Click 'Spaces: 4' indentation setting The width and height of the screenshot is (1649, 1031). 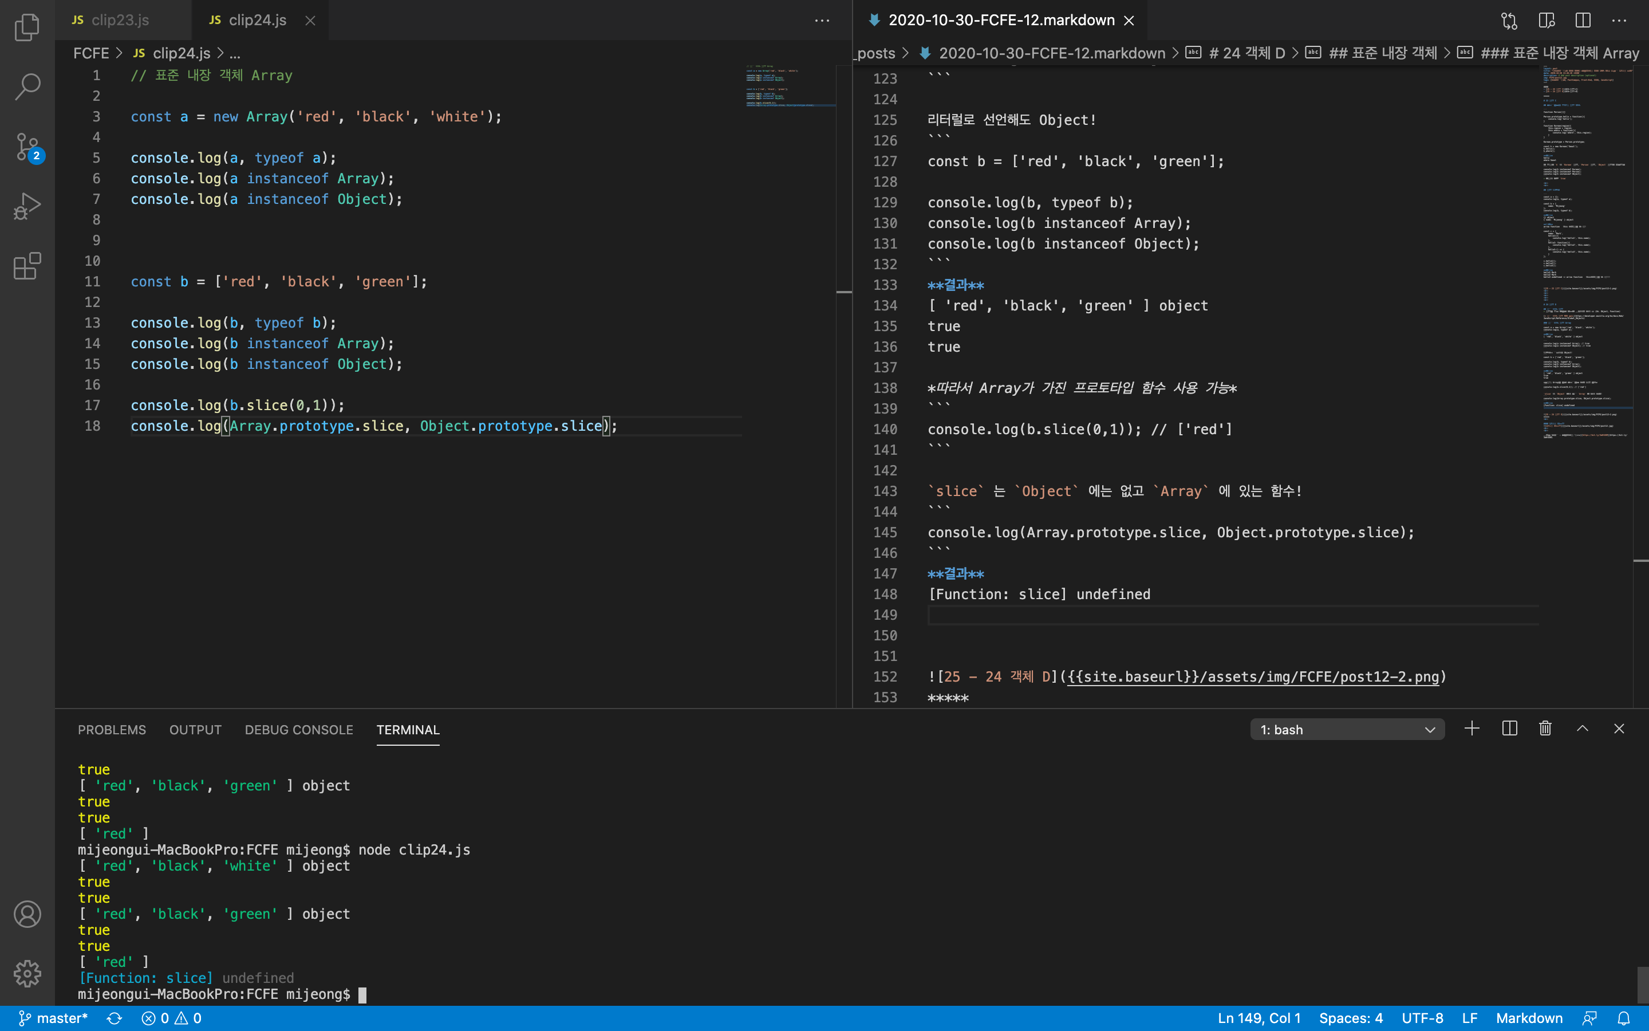(1351, 1018)
